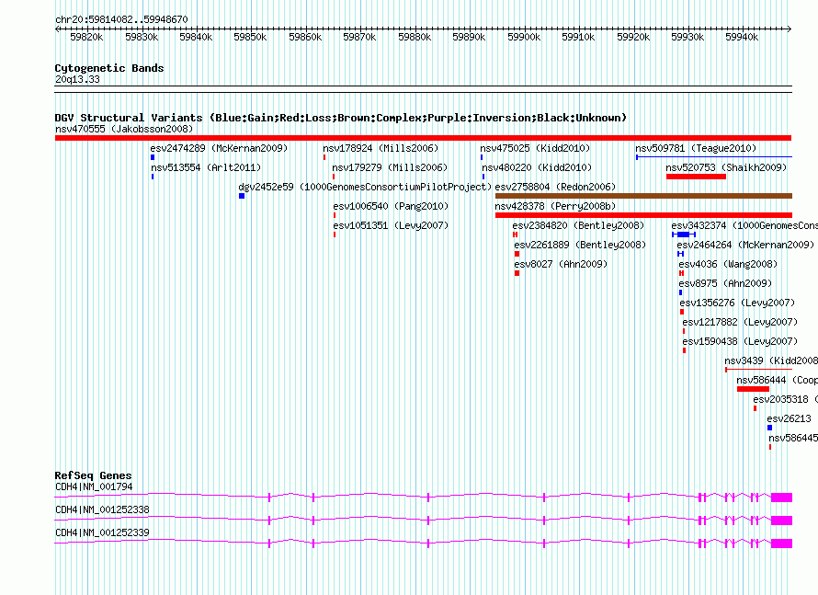
Task: Open esv1217882 (Levy2007) variant label
Action: [x=740, y=322]
